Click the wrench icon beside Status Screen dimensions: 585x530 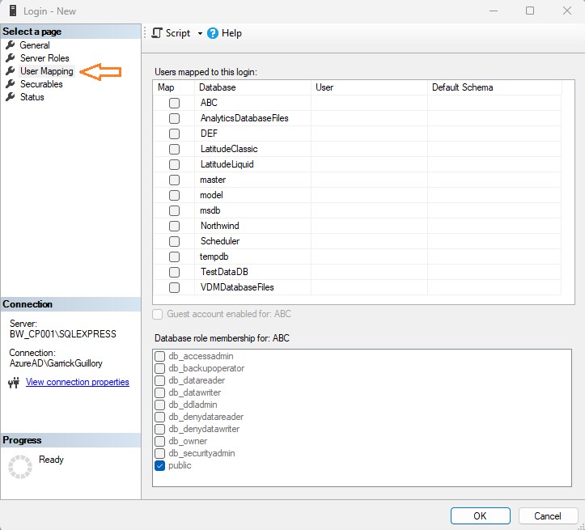coord(11,97)
